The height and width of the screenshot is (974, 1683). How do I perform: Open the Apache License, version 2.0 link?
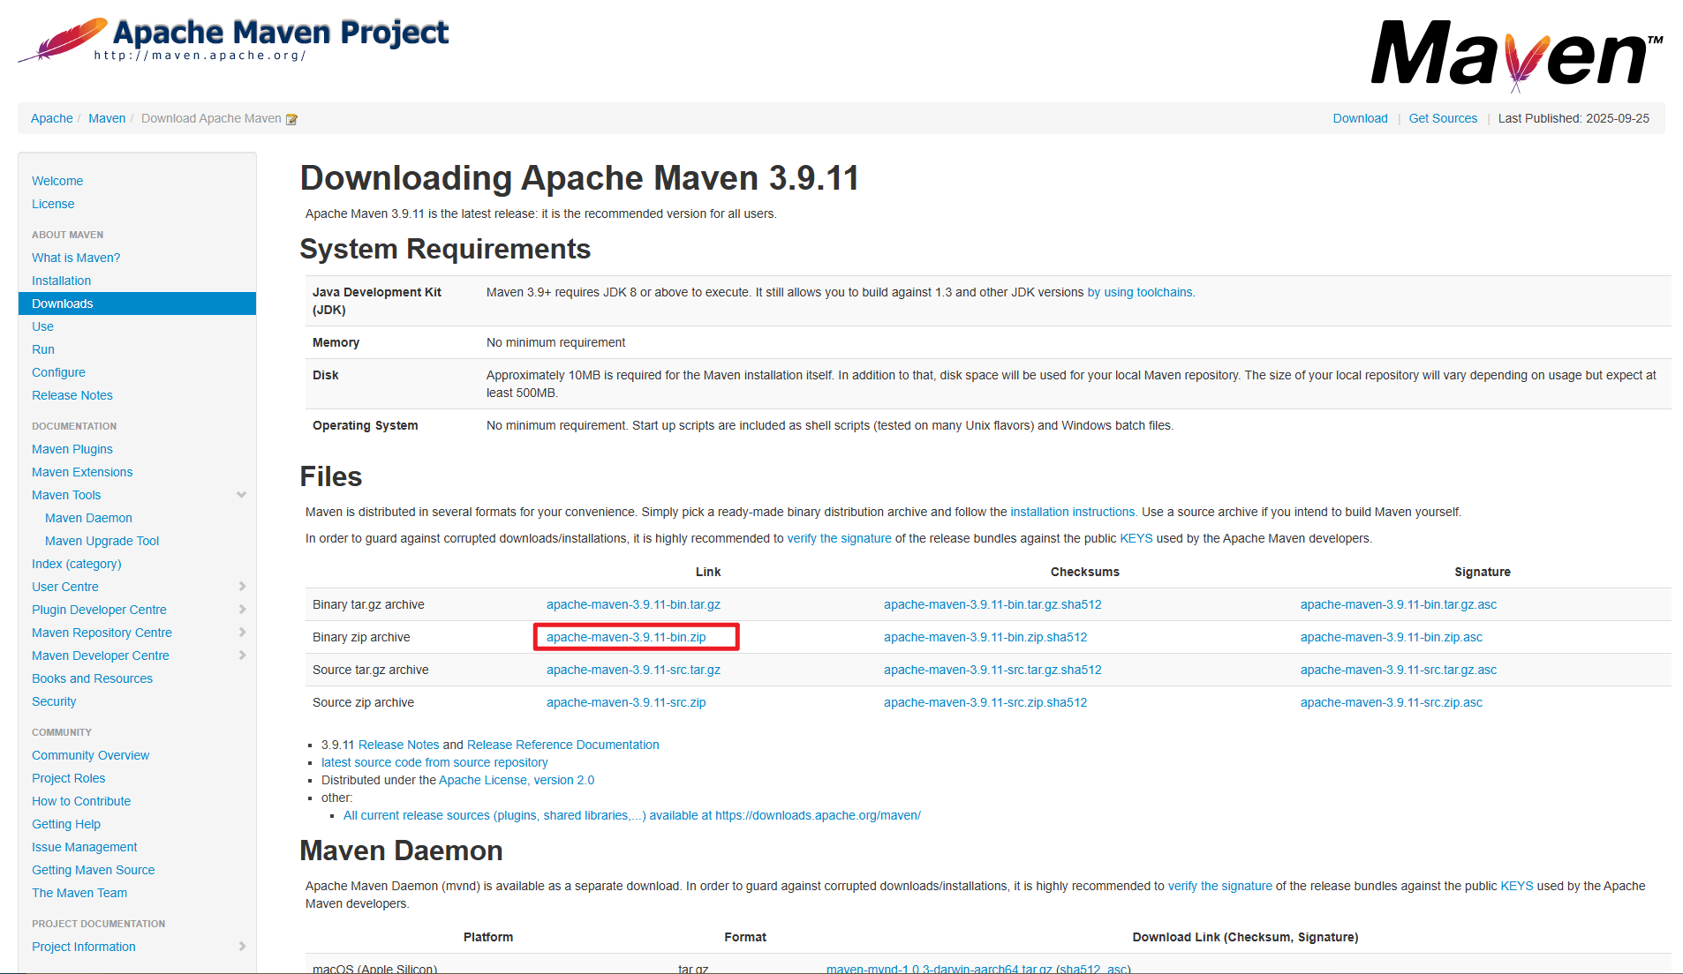point(517,780)
